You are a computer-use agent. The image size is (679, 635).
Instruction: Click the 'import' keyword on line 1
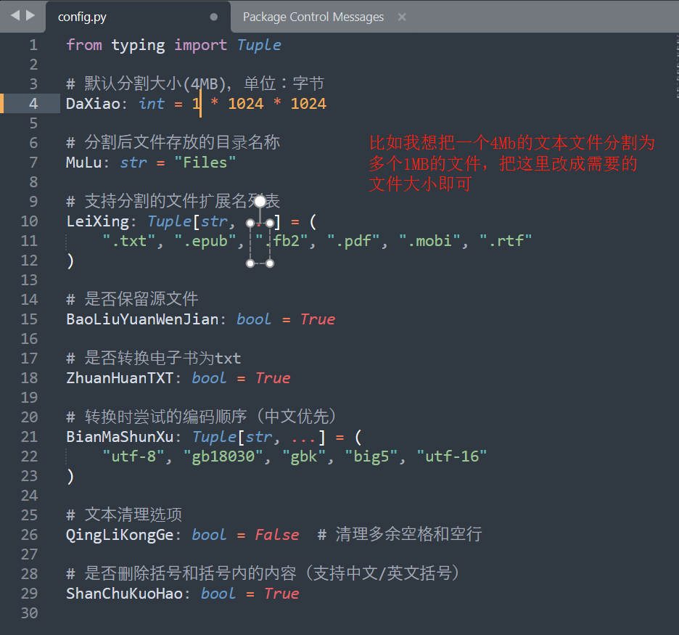(200, 45)
